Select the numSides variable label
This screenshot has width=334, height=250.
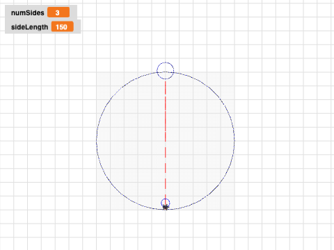click(x=28, y=12)
